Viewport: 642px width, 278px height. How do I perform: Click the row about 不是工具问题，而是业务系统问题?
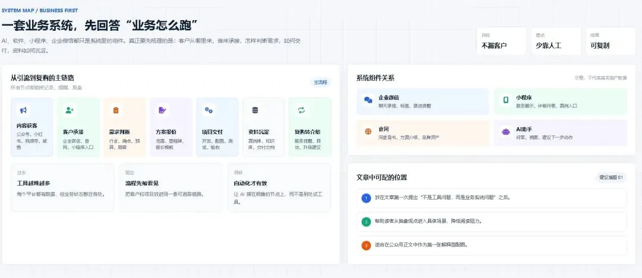coord(492,198)
